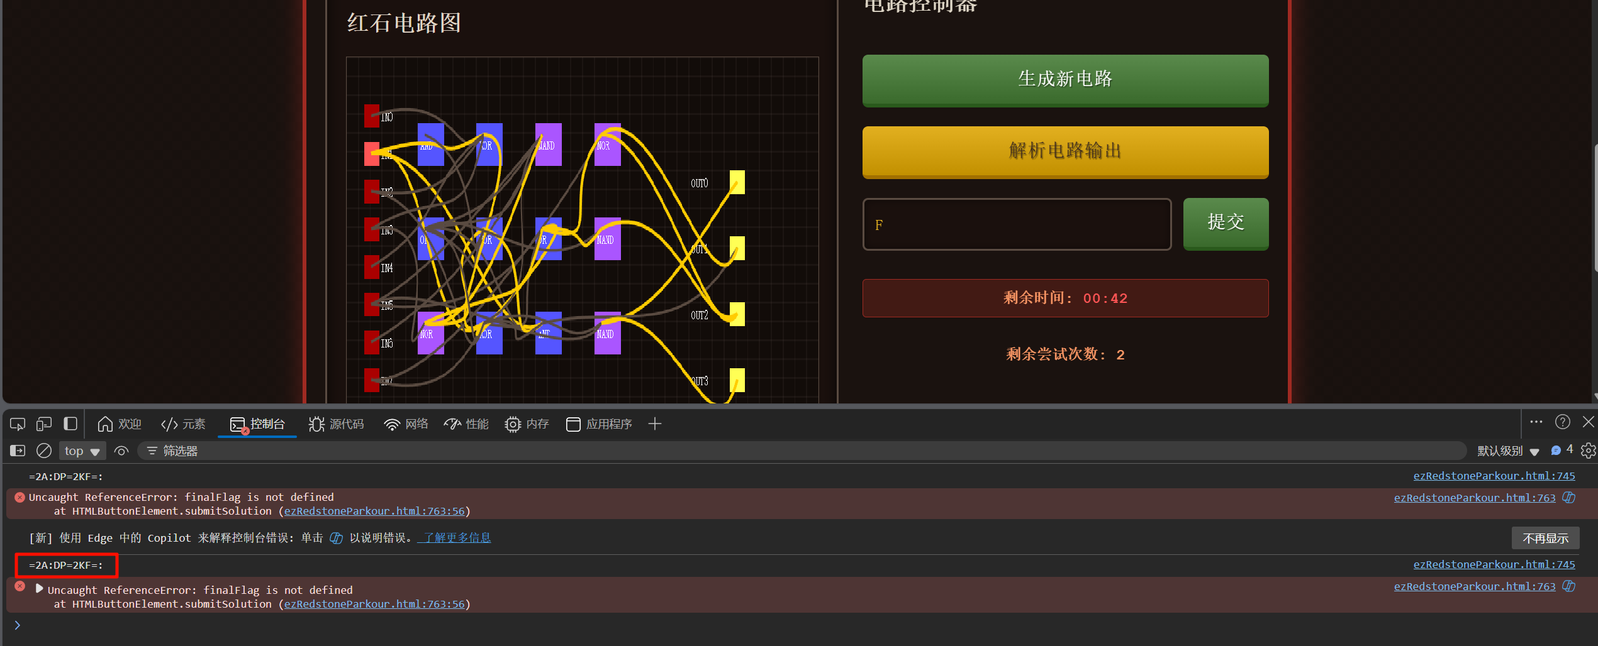Activate the inspect element picker icon

pos(17,424)
